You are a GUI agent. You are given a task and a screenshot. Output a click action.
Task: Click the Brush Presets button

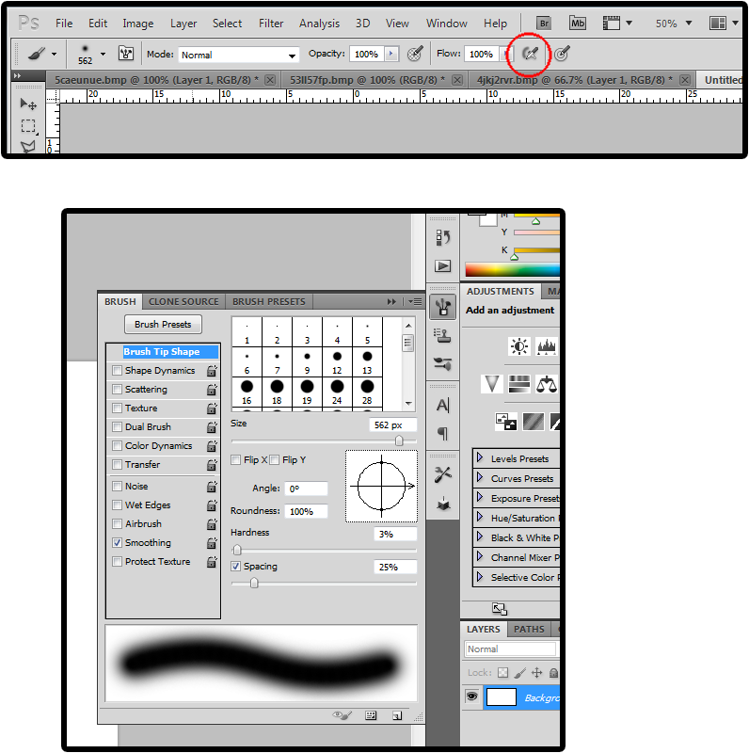click(163, 324)
